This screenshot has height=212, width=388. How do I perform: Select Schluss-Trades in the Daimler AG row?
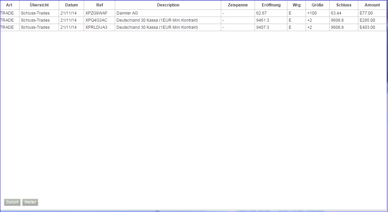pos(39,13)
